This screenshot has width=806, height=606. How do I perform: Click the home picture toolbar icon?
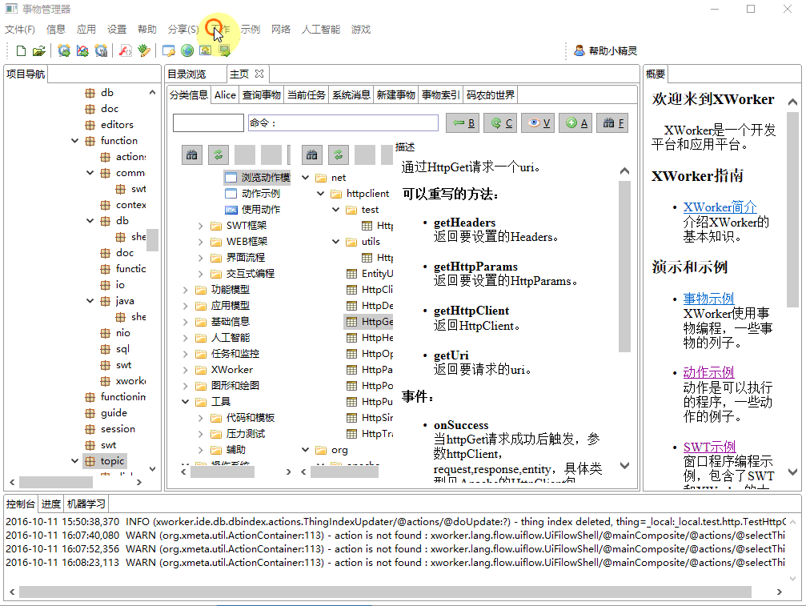coord(205,50)
